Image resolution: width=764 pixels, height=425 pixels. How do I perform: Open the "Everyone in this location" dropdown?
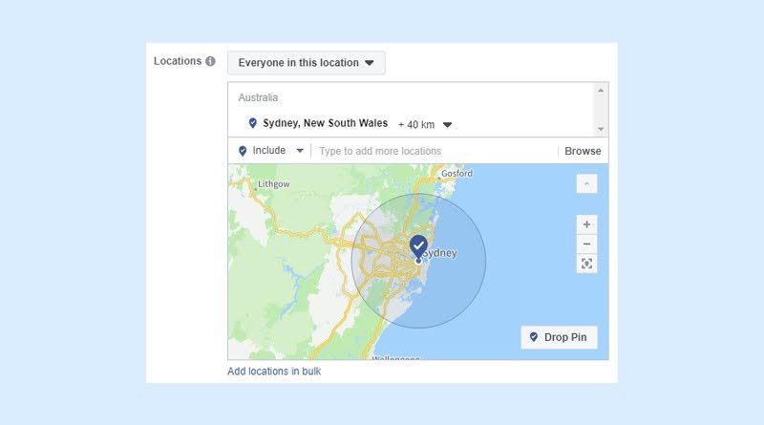point(306,63)
